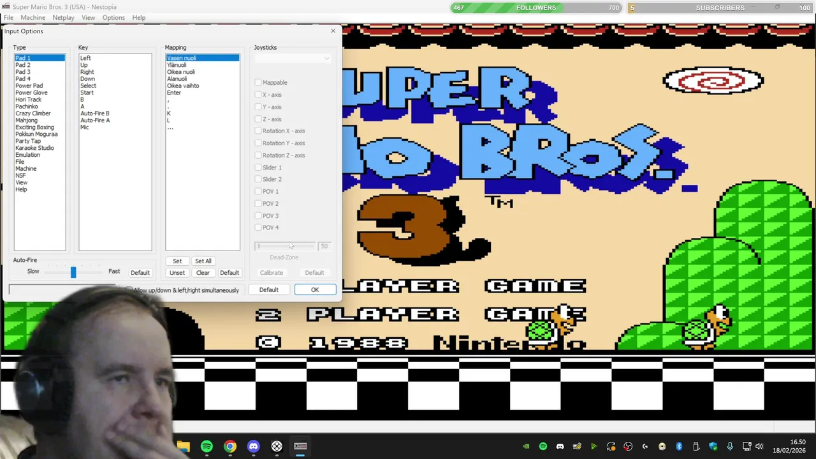
Task: Click the Set button
Action: point(177,261)
